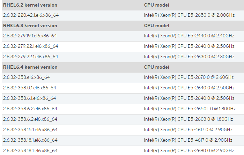The height and width of the screenshot is (155, 244).
Task: Select kernel 2.6.32-358.6.1.el6.x86_64 cell
Action: pyautogui.click(x=29, y=98)
